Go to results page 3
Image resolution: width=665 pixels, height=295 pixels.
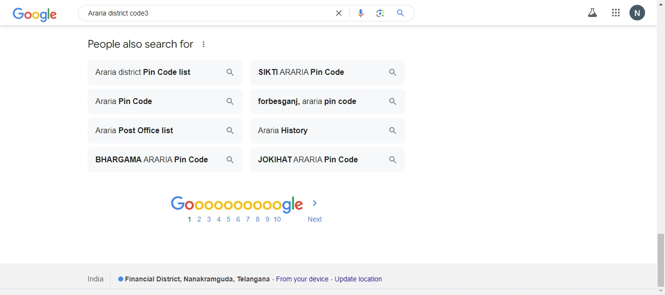[x=209, y=219]
